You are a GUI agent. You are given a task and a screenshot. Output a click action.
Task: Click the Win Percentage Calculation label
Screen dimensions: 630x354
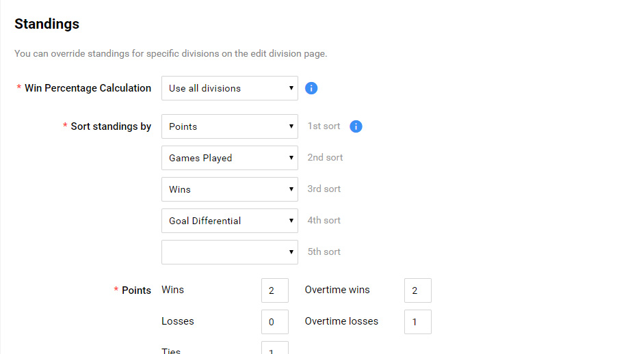88,88
